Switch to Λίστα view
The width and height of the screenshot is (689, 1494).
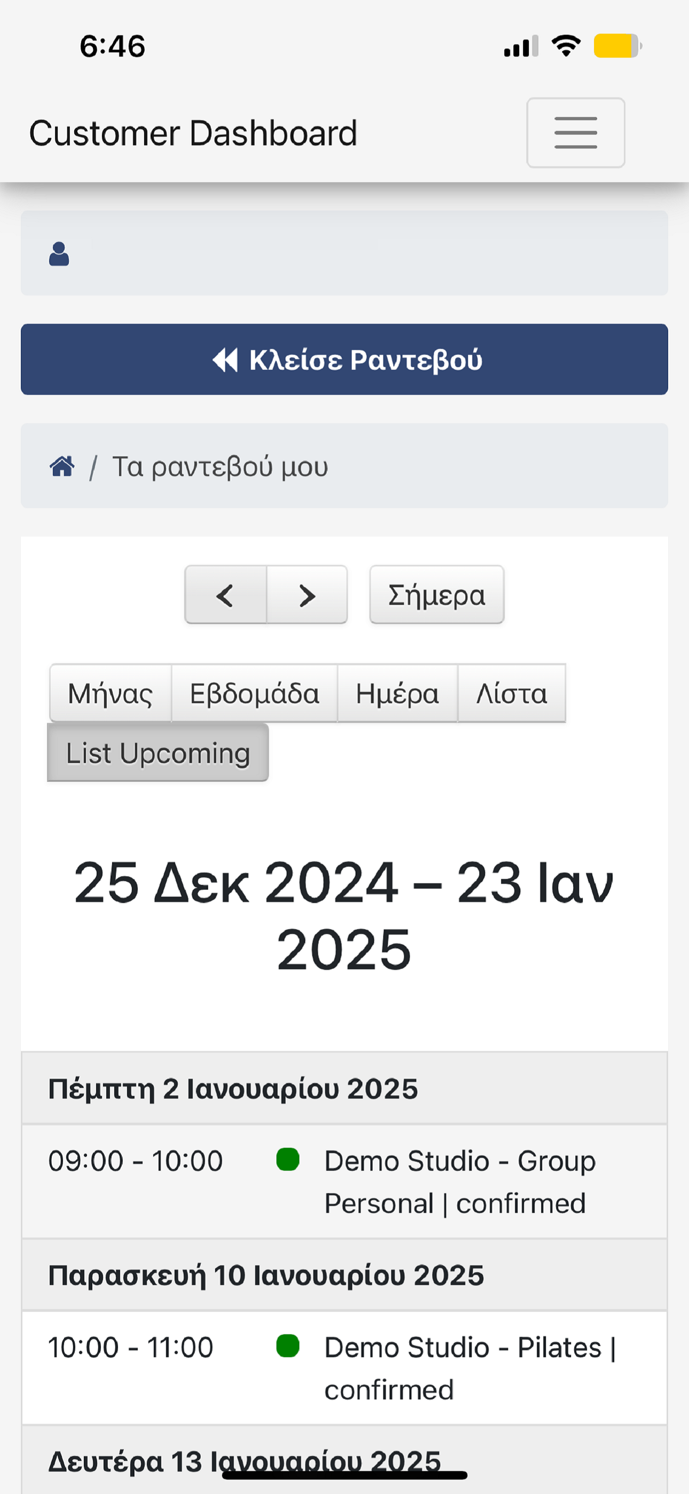click(512, 694)
